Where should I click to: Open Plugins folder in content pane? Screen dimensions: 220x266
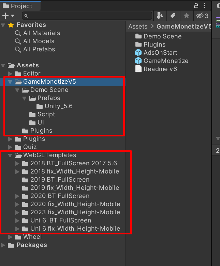coord(150,45)
